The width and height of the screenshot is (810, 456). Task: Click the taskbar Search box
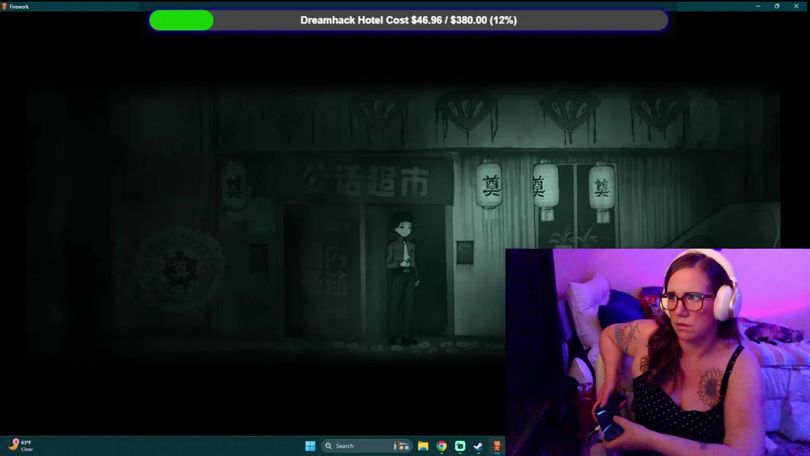click(x=367, y=446)
